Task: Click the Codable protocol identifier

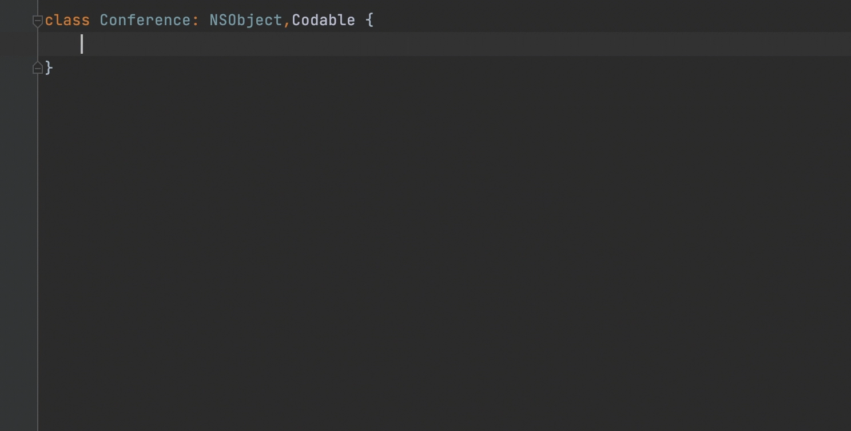Action: [x=324, y=20]
